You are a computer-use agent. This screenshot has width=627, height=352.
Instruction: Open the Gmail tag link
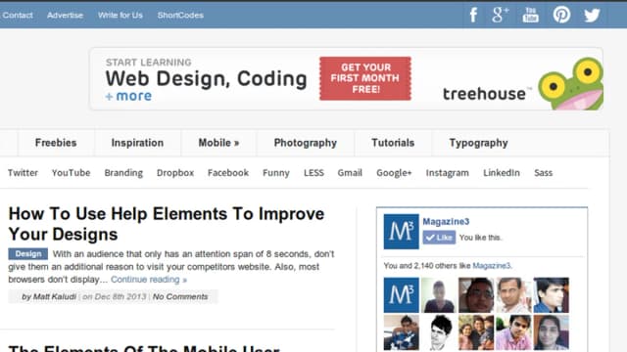350,173
